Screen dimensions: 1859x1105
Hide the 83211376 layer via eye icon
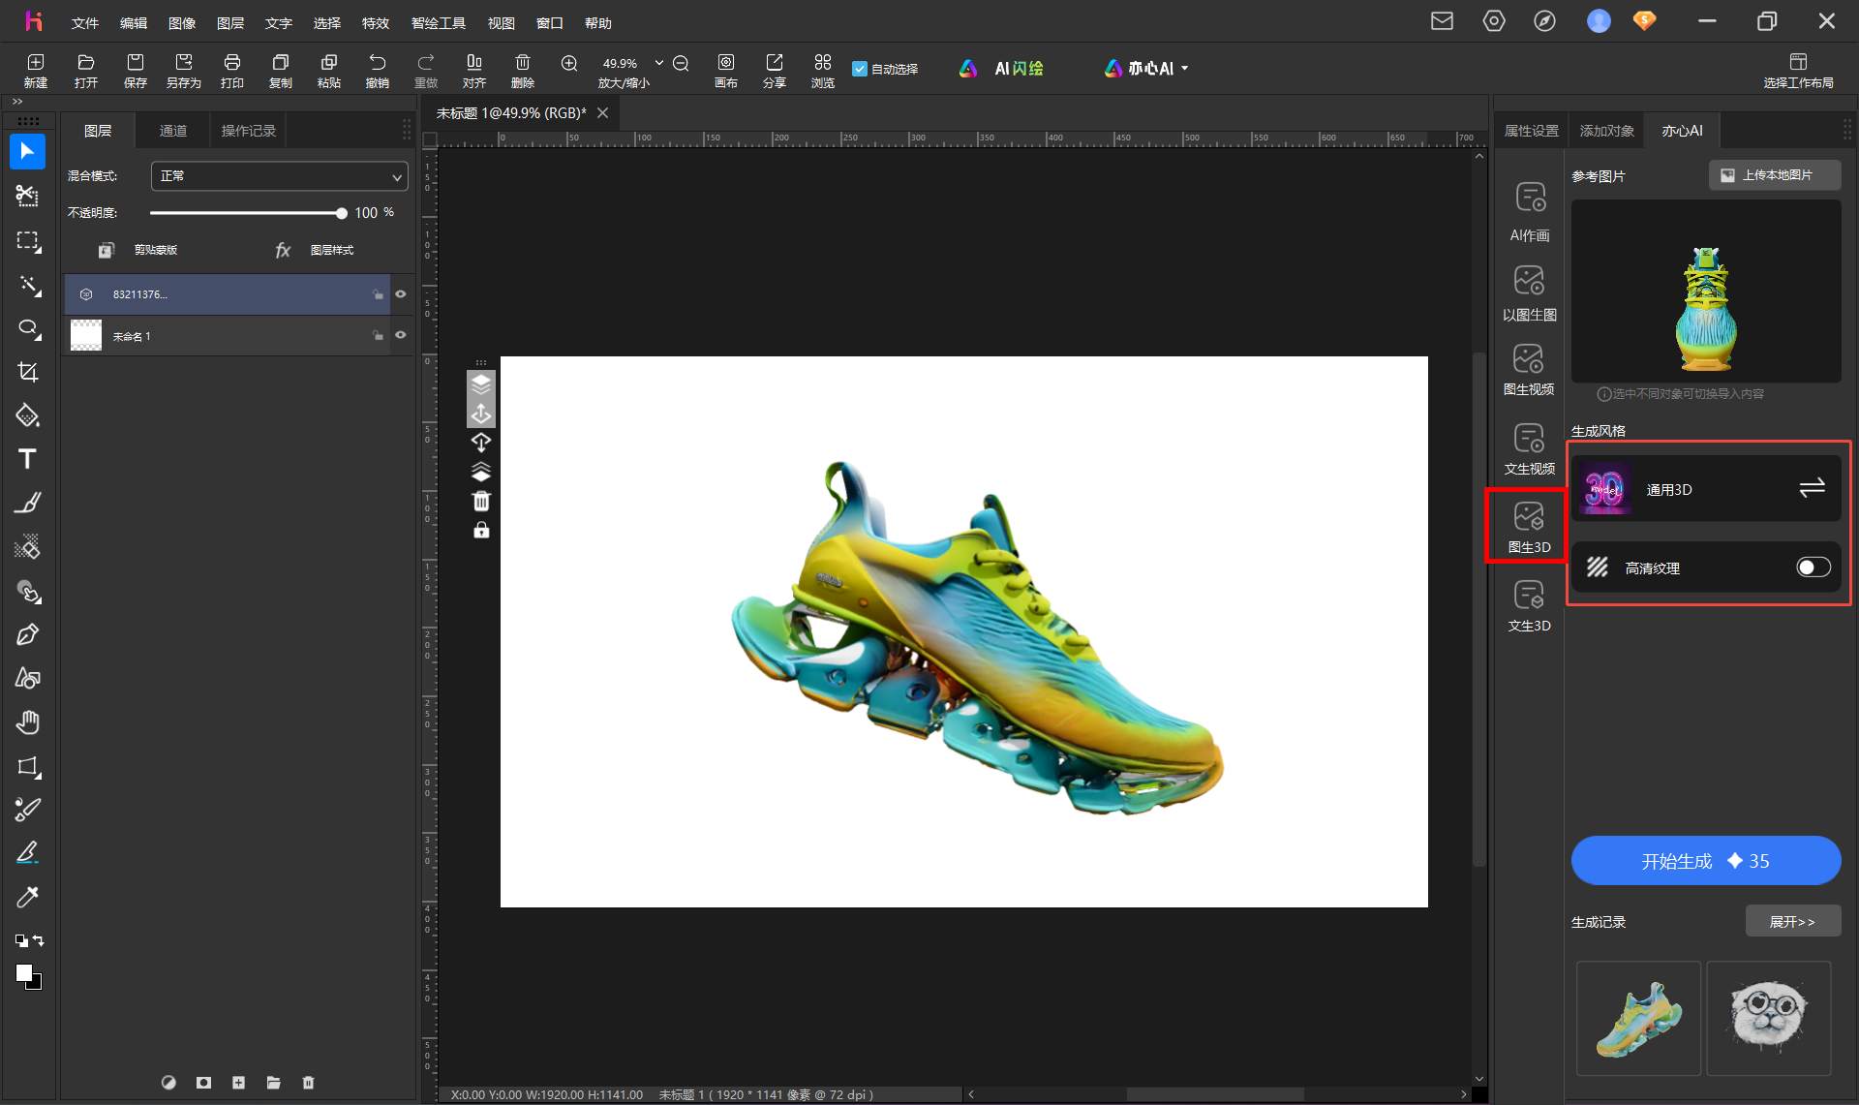401,294
